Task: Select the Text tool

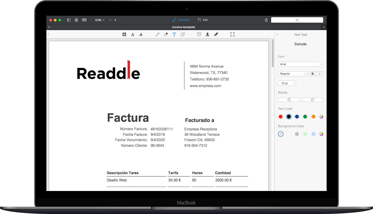Action: (x=174, y=34)
